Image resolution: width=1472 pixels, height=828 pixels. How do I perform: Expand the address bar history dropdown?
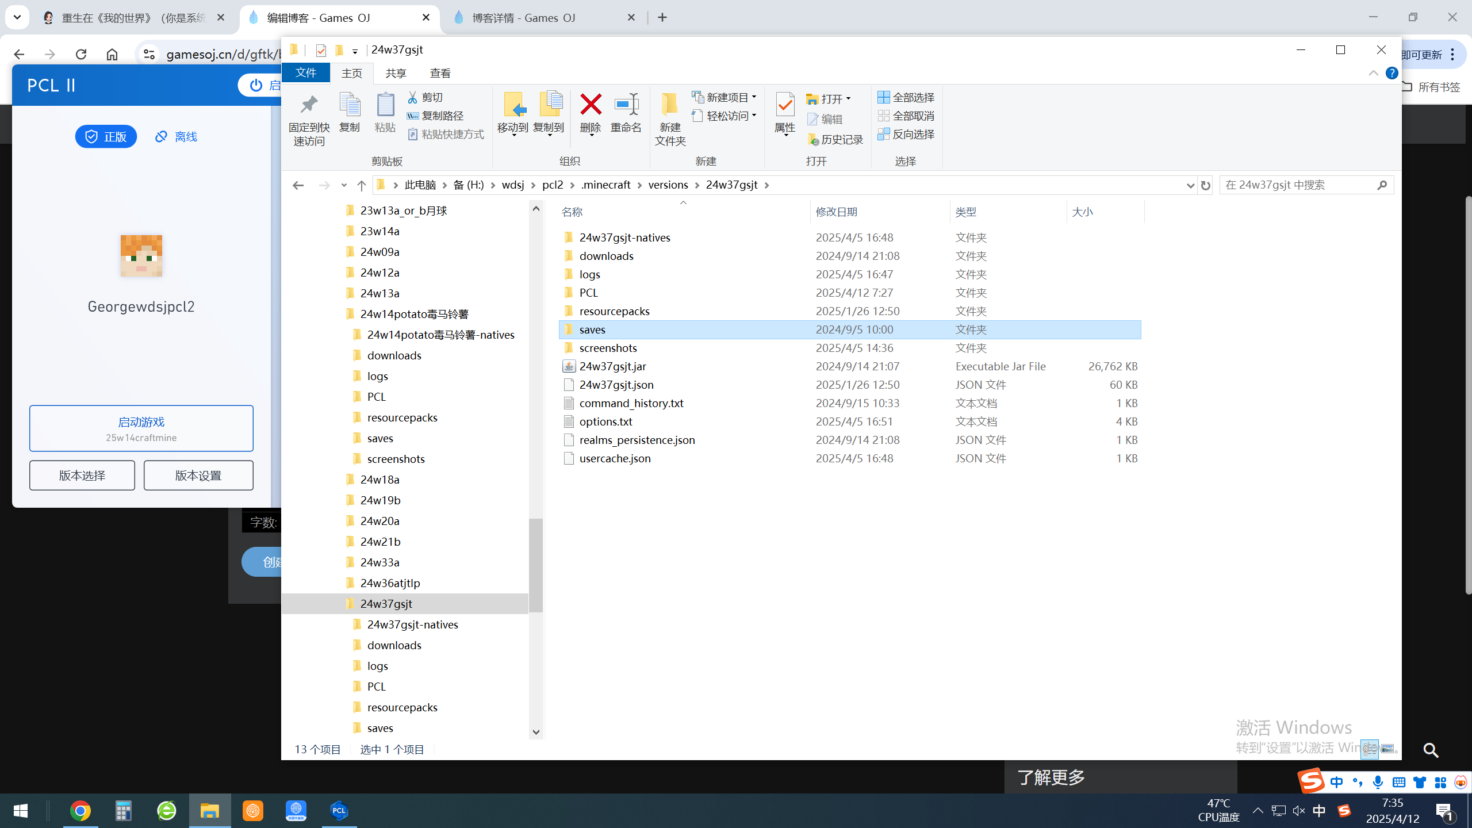pyautogui.click(x=1190, y=185)
